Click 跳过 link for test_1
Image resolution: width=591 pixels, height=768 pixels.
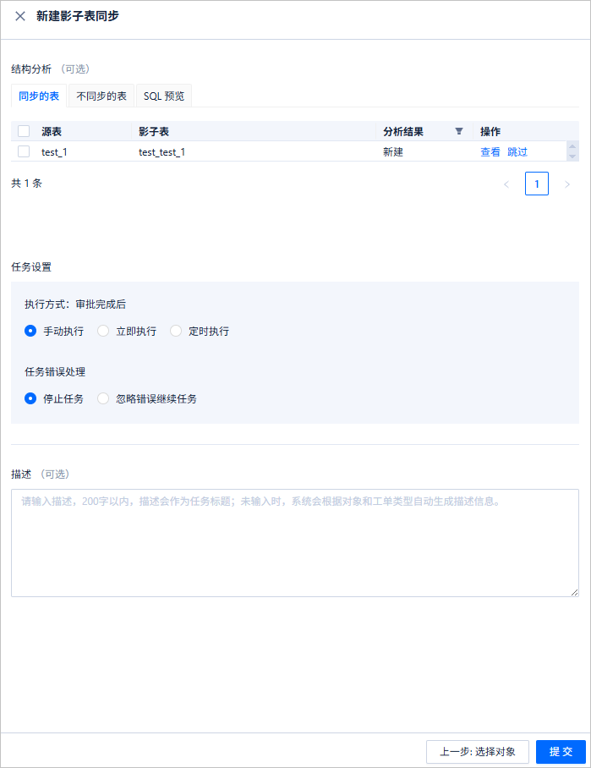(x=517, y=152)
